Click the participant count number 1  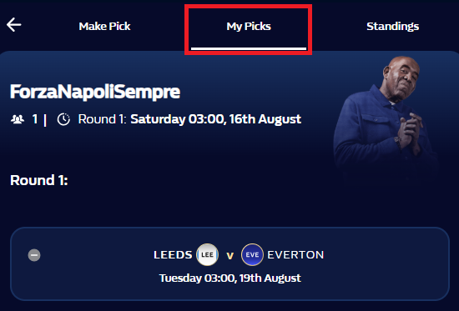tap(35, 119)
